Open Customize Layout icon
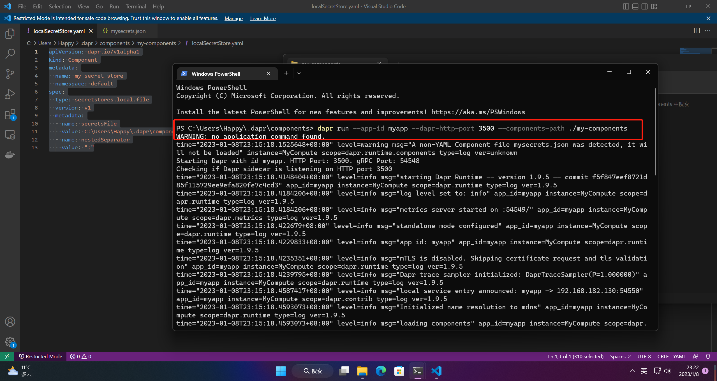This screenshot has height=381, width=717. point(654,6)
